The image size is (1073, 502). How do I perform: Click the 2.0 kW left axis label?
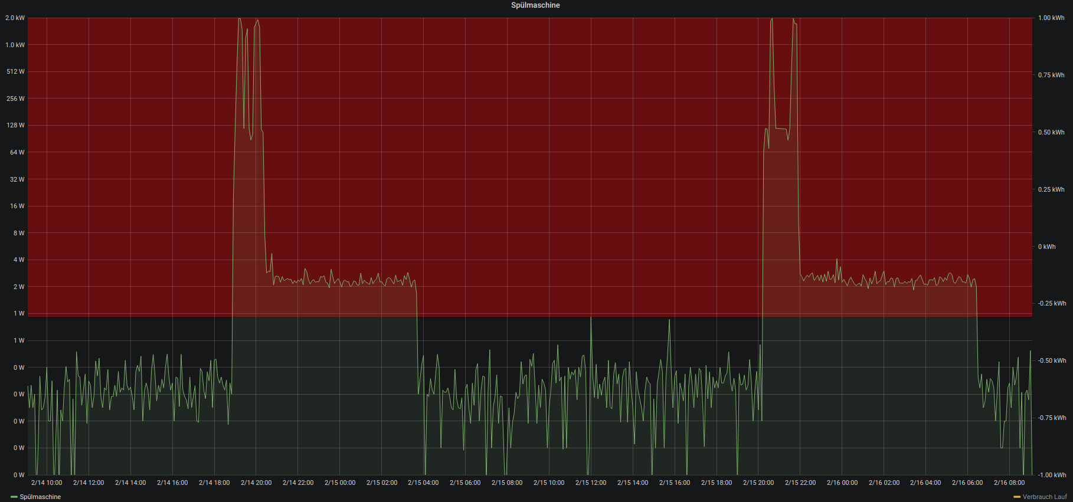click(x=15, y=18)
